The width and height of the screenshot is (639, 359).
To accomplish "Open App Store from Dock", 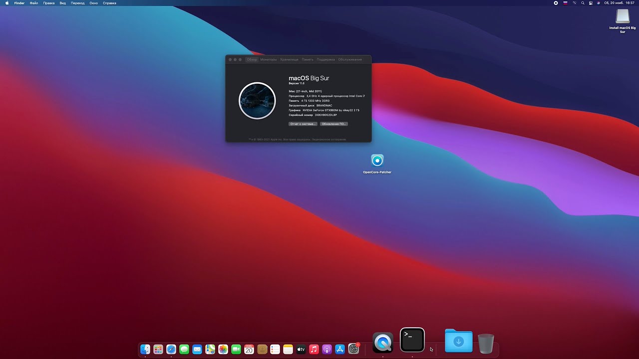I will (340, 350).
